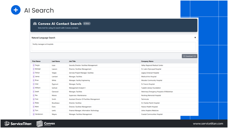
Task: Click job title Supervisor, Maintenance
Action: [78, 96]
